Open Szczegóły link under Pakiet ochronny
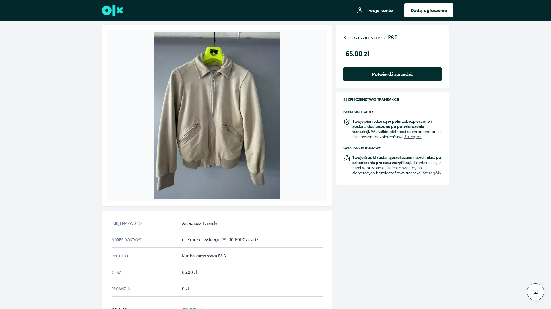 pos(413,137)
